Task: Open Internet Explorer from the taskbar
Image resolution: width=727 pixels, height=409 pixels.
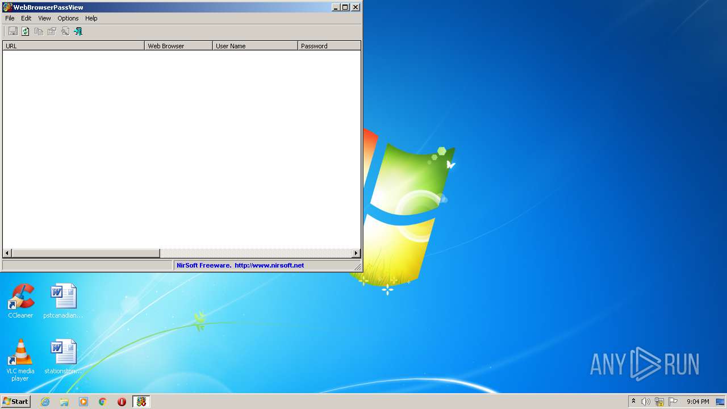Action: [45, 402]
